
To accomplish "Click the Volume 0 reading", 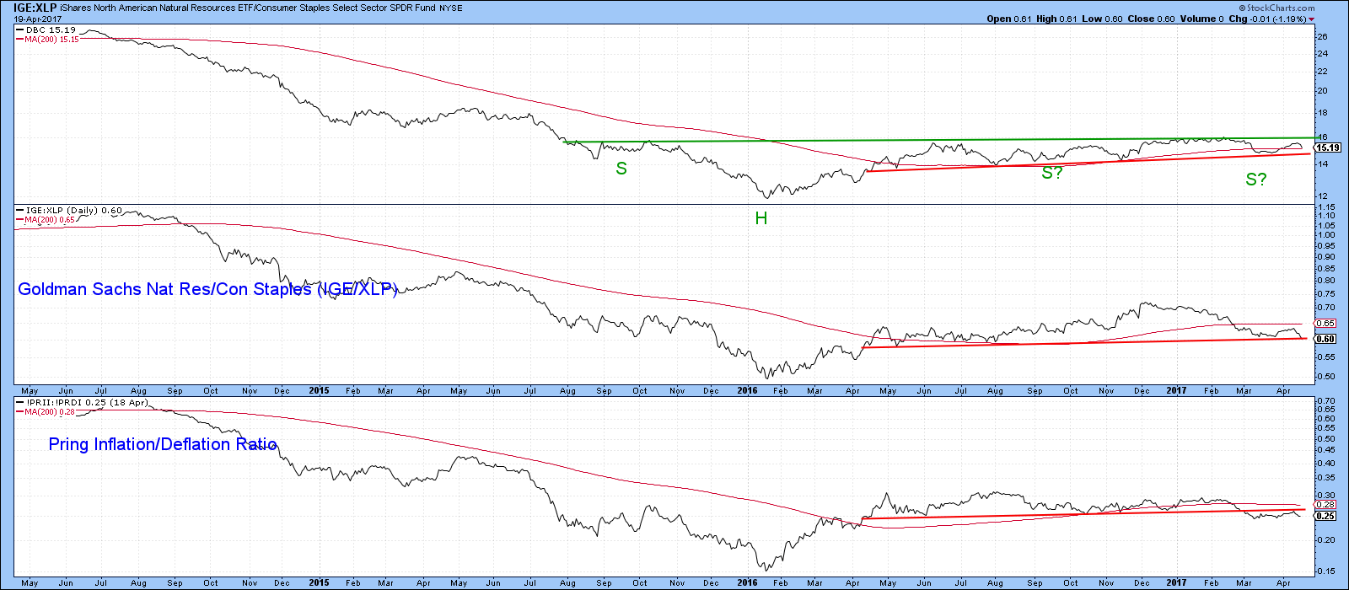I will click(1201, 19).
